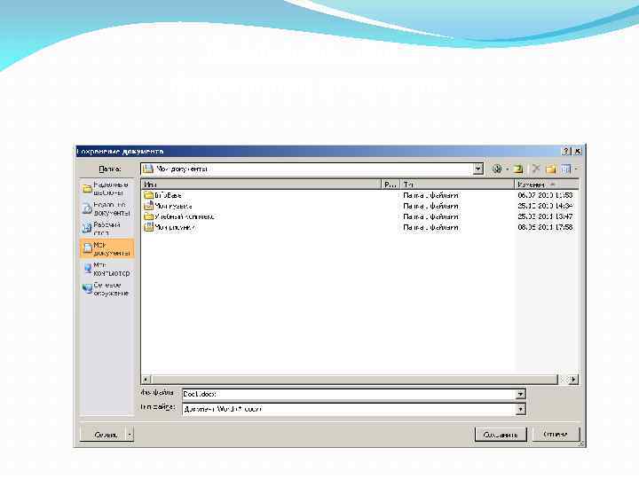639x479 pixels.
Task: Click the Сохранить button
Action: point(501,435)
